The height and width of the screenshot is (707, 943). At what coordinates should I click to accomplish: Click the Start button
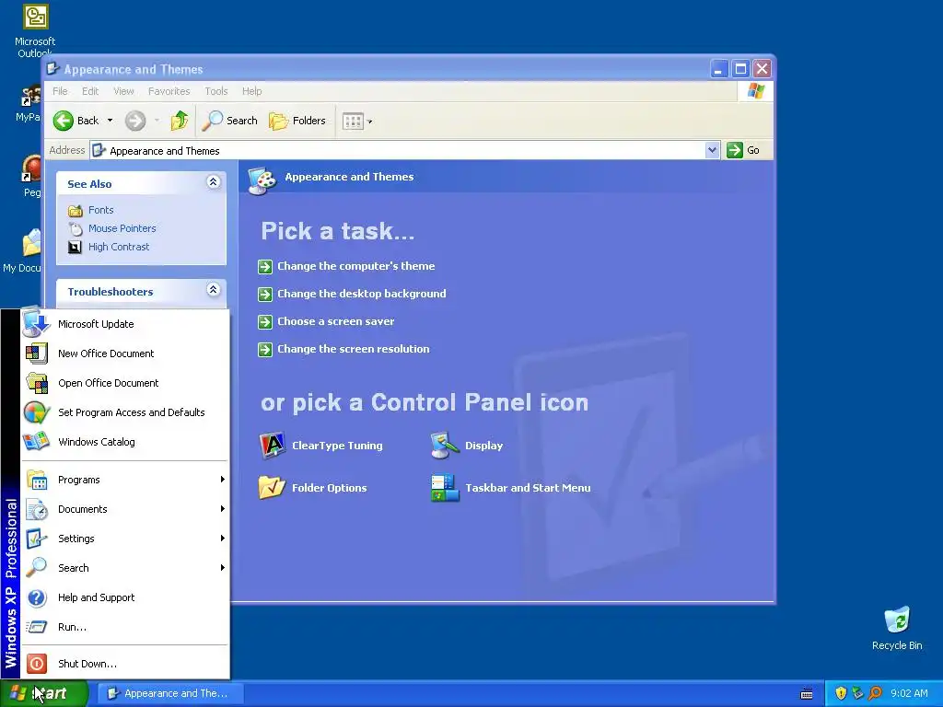pyautogui.click(x=43, y=693)
